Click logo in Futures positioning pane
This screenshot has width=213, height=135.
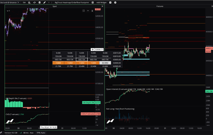[x=110, y=121]
